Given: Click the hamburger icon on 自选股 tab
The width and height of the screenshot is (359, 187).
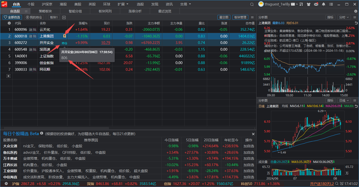Looking at the screenshot, I should click(x=26, y=11).
